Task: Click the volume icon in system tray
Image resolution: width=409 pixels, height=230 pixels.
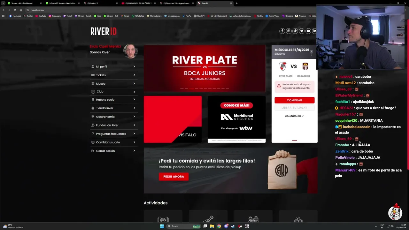Action: pyautogui.click(x=392, y=226)
